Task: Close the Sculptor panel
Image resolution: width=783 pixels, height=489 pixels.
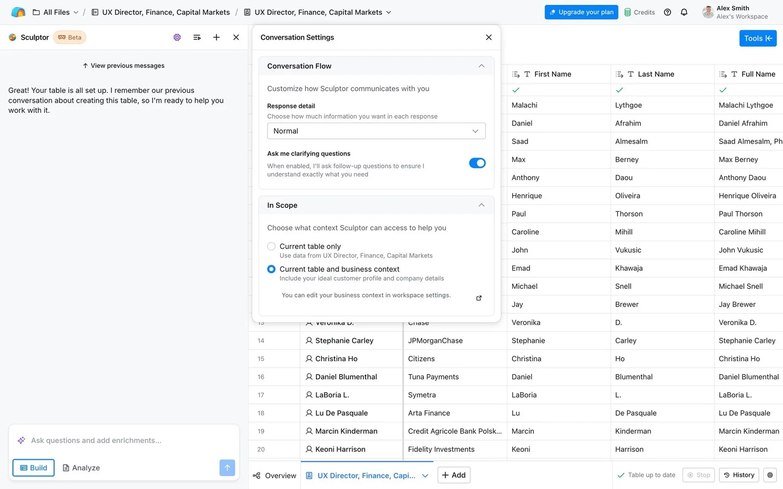Action: click(236, 37)
